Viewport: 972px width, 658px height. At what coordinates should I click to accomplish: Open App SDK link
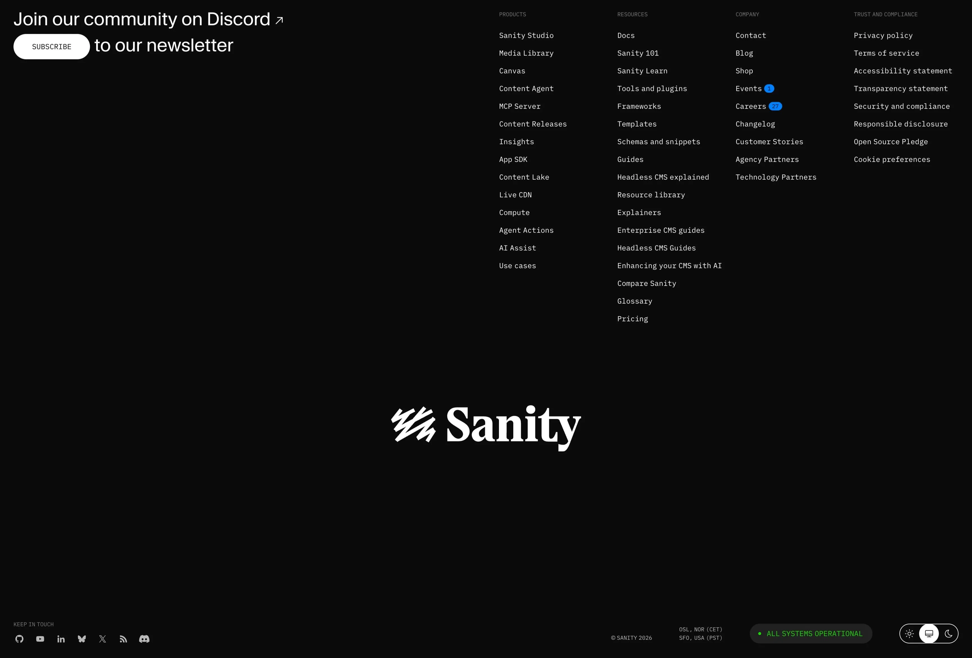coord(513,159)
